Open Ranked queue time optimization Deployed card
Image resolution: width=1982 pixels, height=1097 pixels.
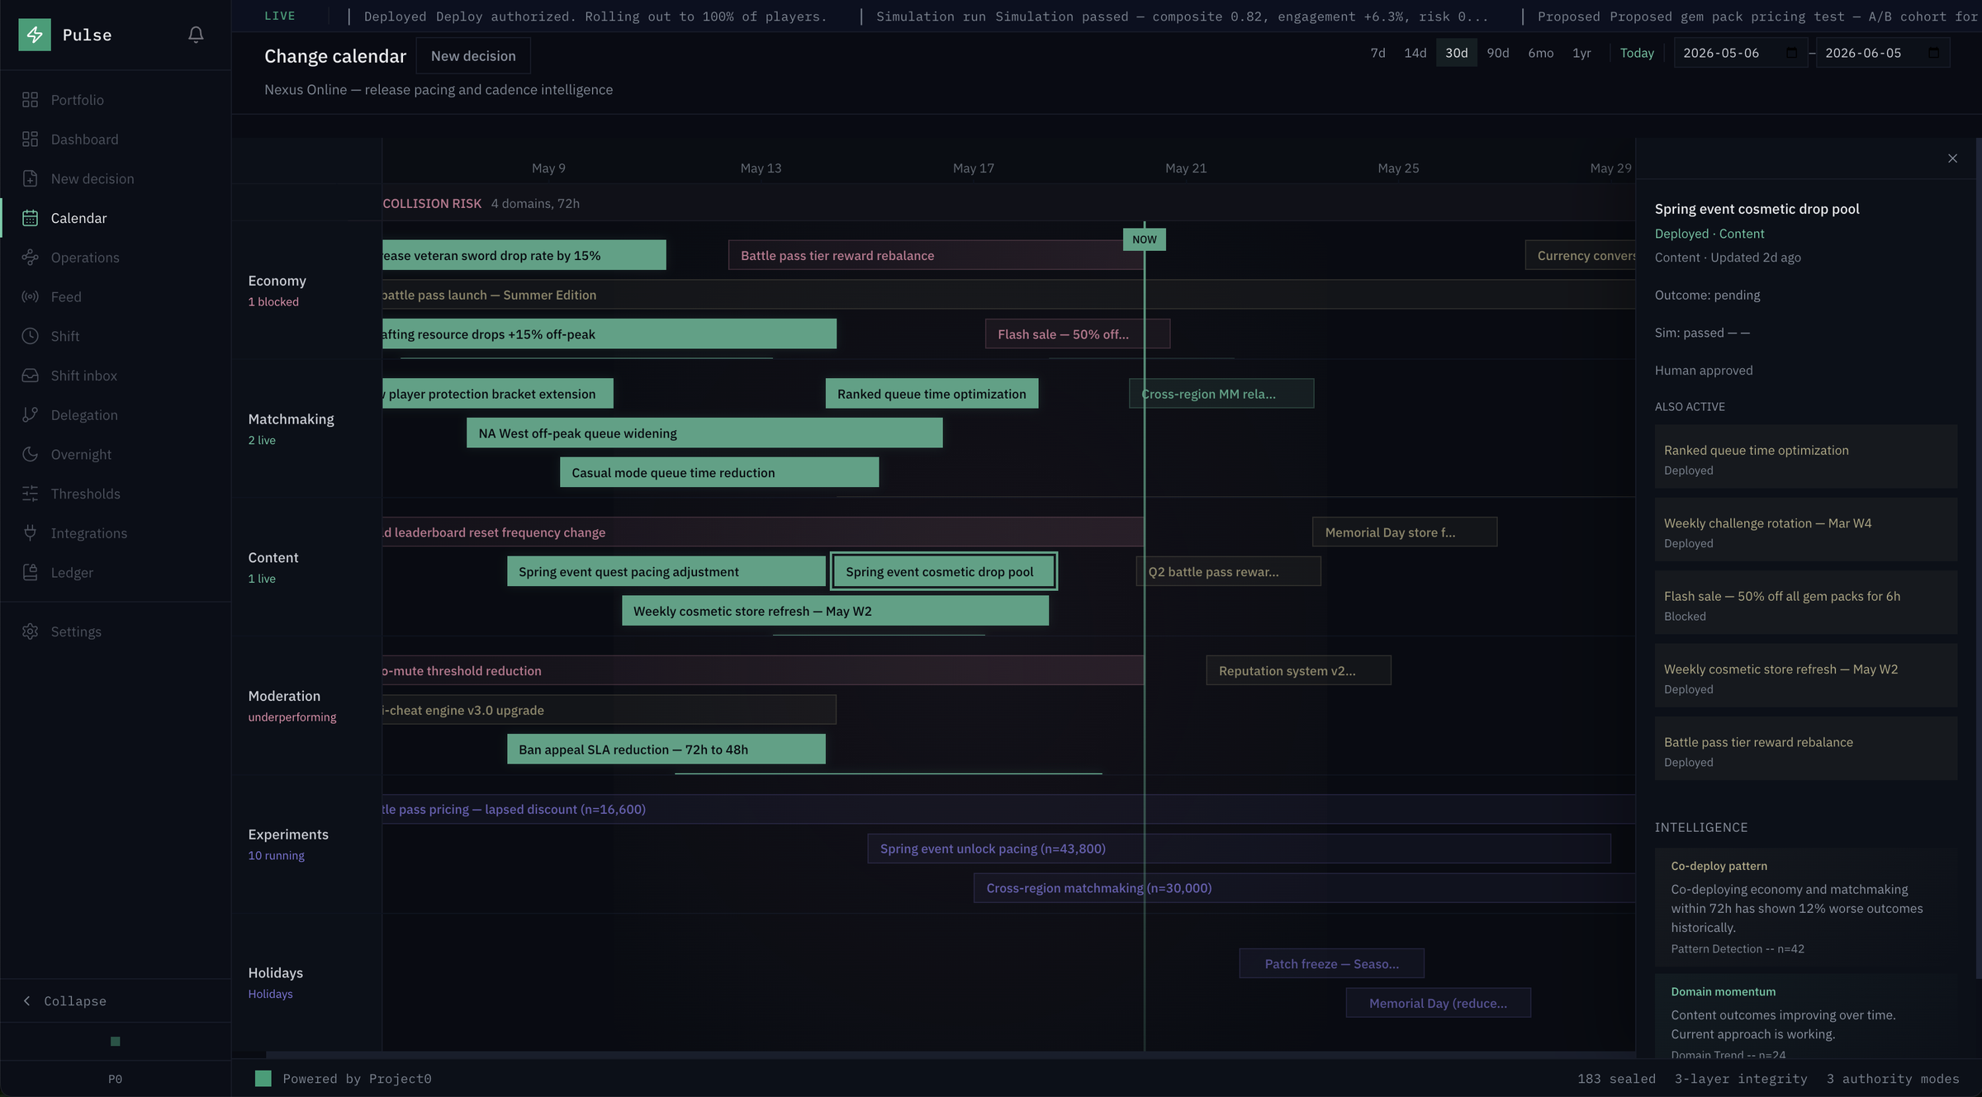click(x=1806, y=456)
